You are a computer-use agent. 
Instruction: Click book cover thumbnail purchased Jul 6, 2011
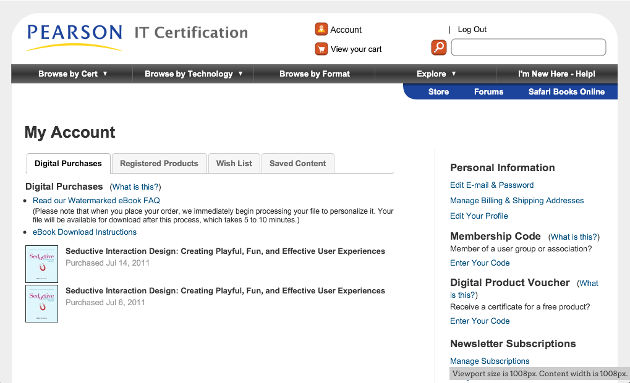[x=42, y=303]
